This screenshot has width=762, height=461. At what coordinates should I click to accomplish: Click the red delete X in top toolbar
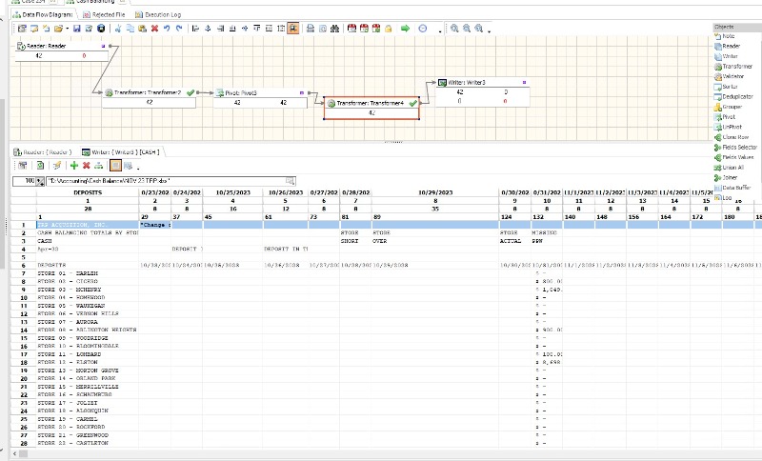154,29
